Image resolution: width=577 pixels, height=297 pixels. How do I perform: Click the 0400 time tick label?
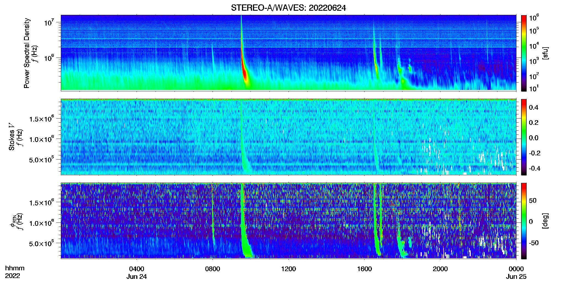click(x=137, y=269)
